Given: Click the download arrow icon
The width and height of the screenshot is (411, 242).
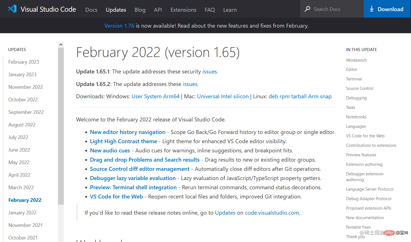Looking at the screenshot, I should point(371,9).
